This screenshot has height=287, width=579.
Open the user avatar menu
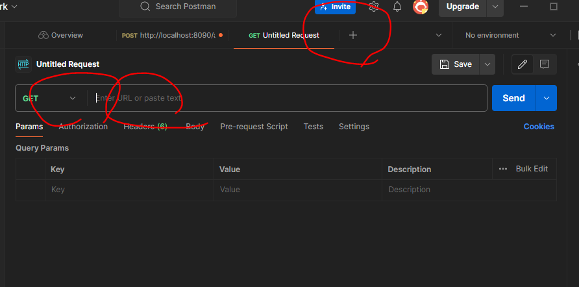coord(420,6)
